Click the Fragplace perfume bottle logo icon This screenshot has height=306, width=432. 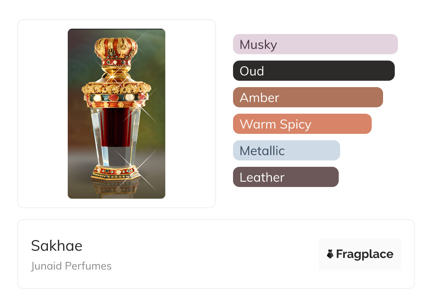330,254
